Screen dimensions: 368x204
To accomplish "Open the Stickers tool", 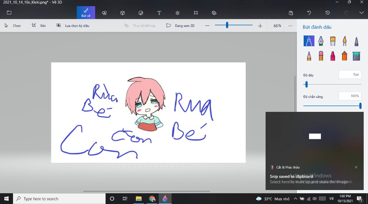I will pos(141,13).
